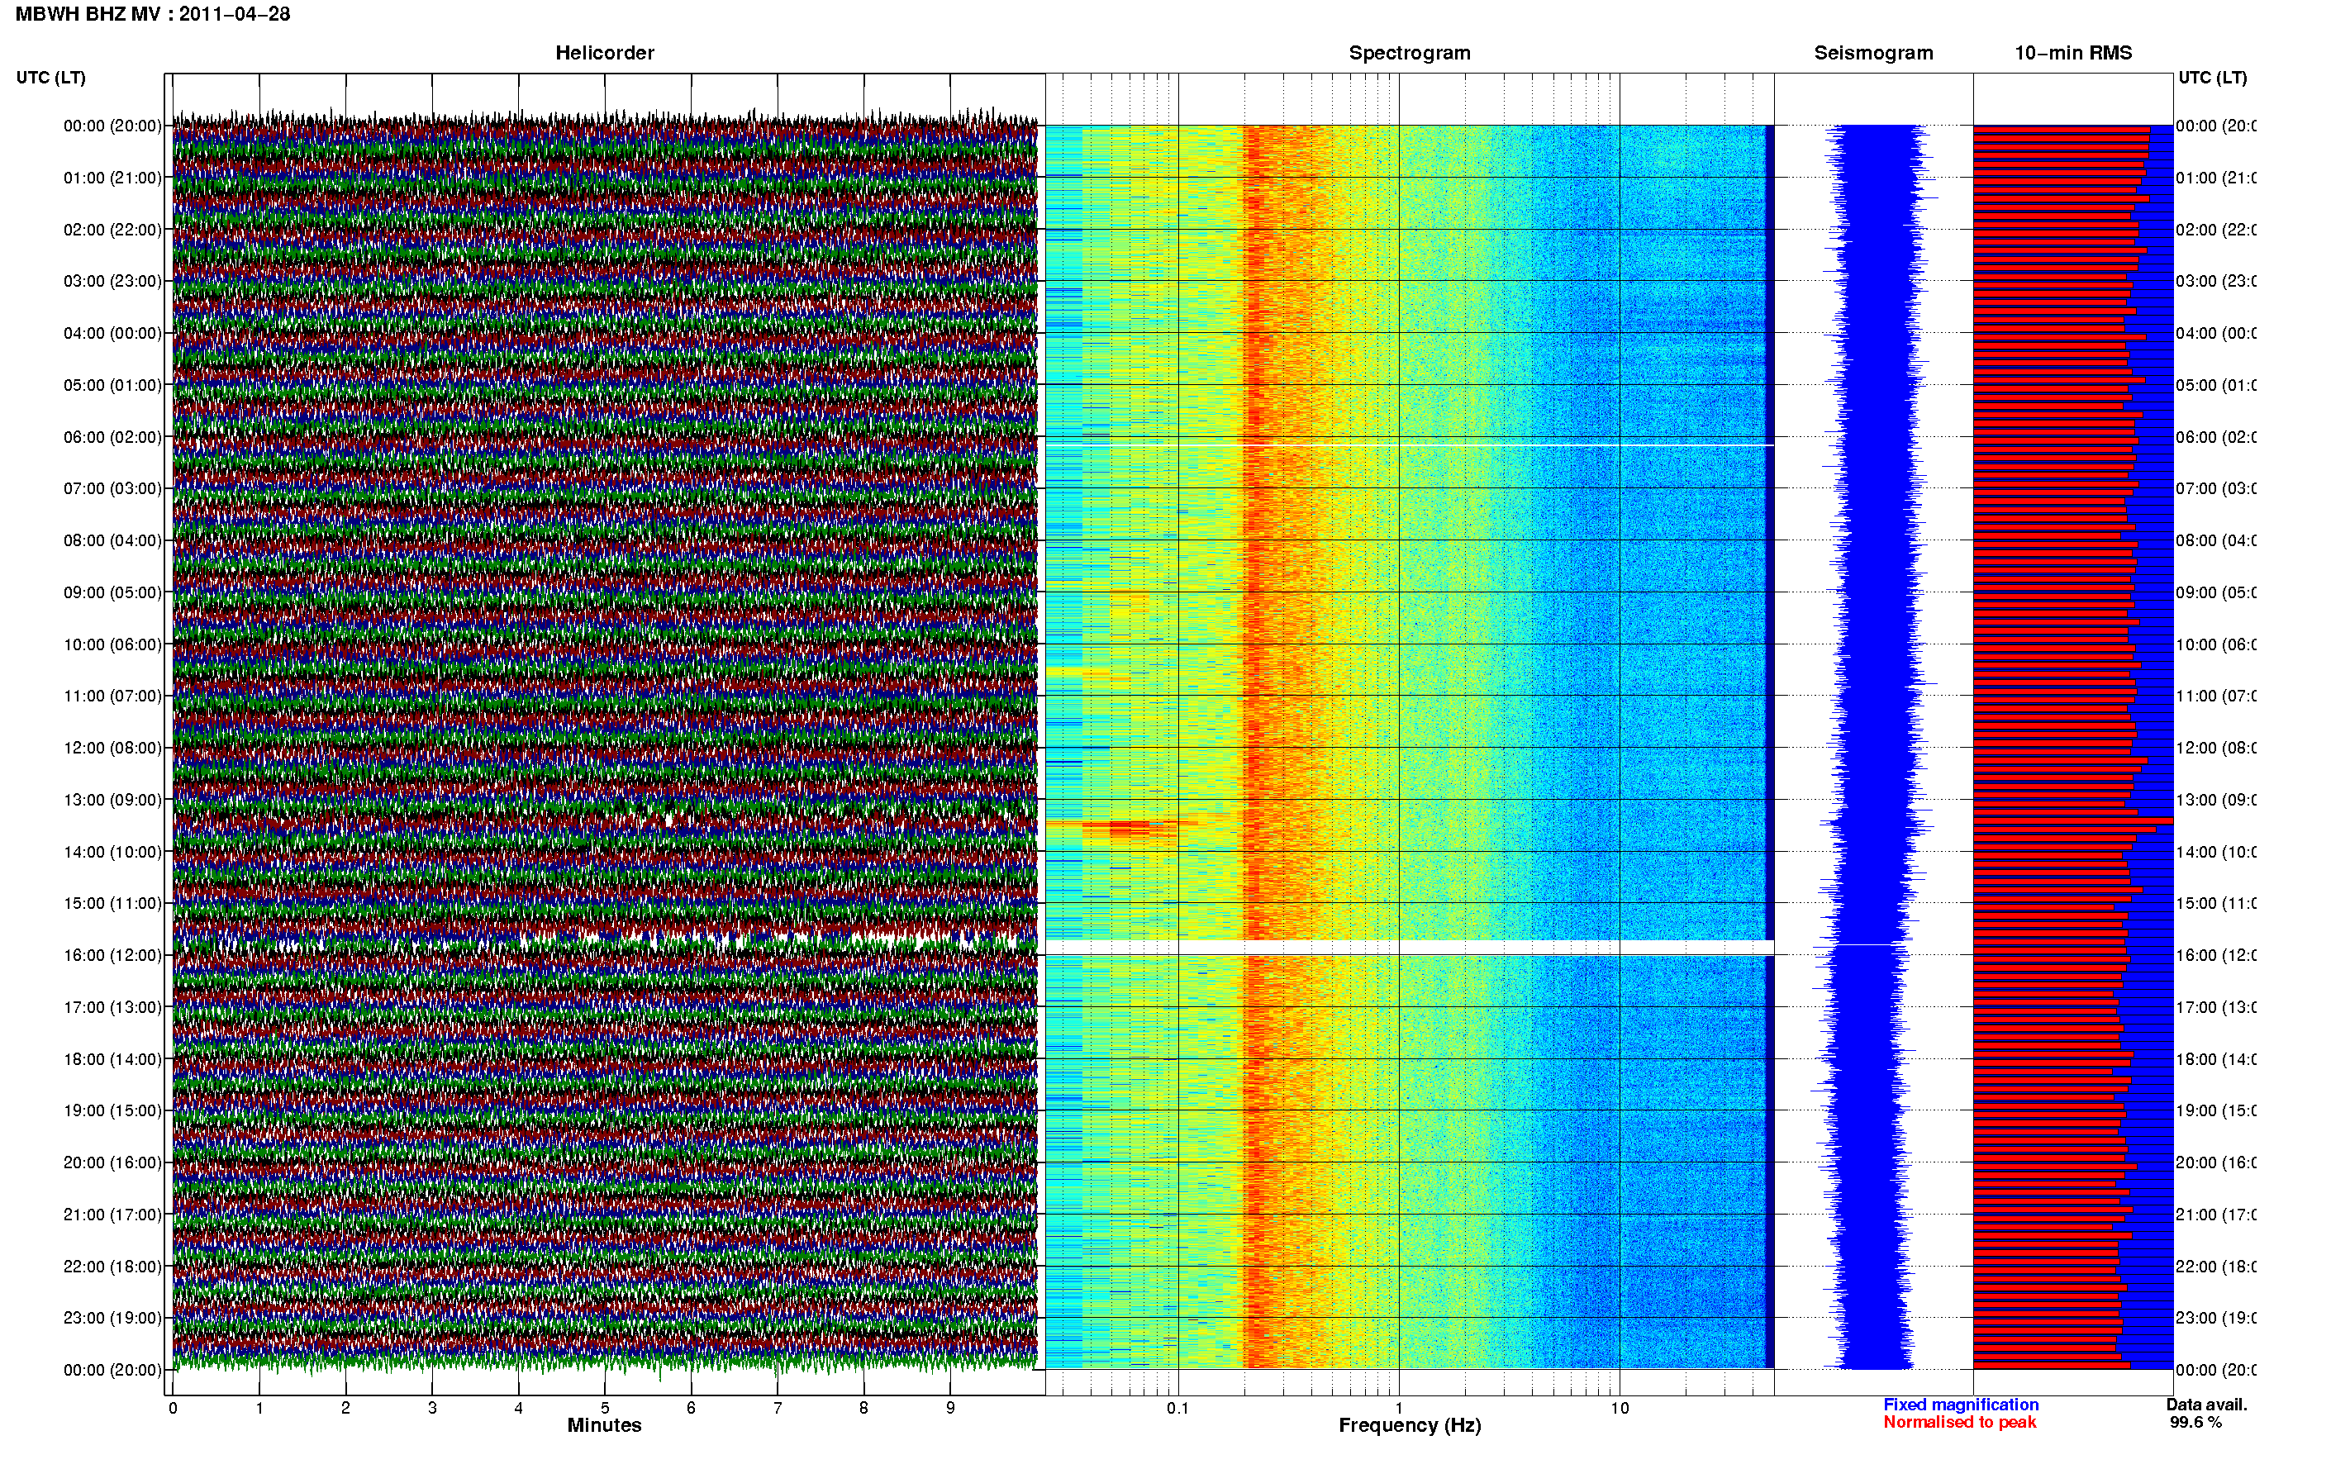2350x1469 pixels.
Task: Click the left-axis time label '13:00 (09:00)'
Action: (x=112, y=800)
